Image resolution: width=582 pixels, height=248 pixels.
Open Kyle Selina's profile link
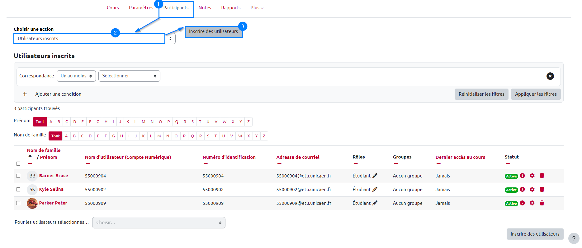51,189
